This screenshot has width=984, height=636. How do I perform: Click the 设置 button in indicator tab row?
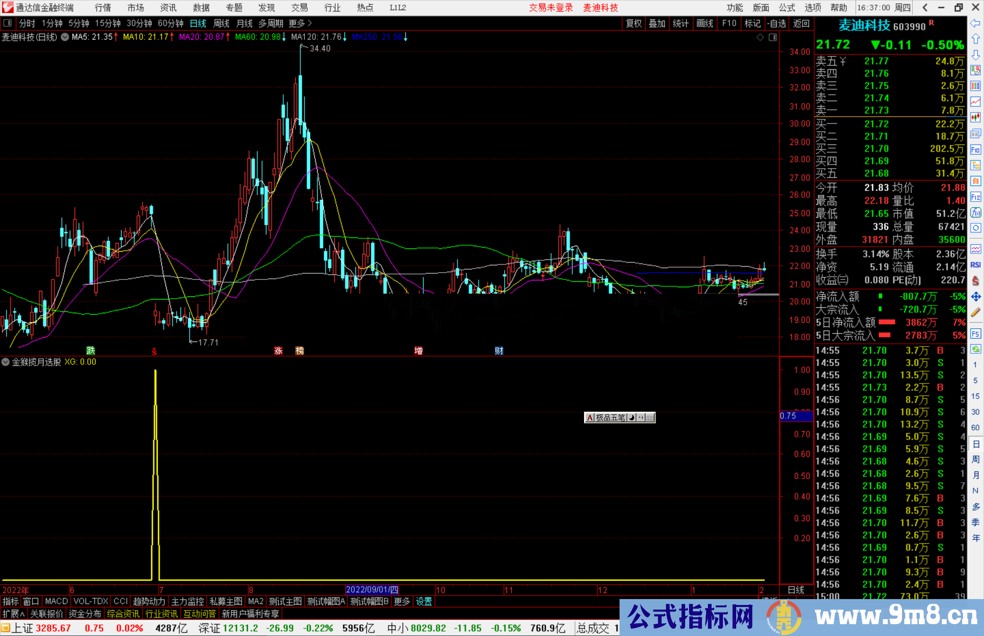pyautogui.click(x=424, y=601)
